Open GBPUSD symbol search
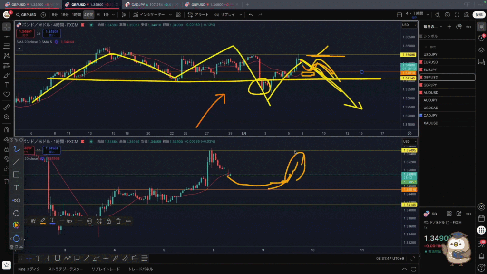The height and width of the screenshot is (274, 487). pos(26,15)
